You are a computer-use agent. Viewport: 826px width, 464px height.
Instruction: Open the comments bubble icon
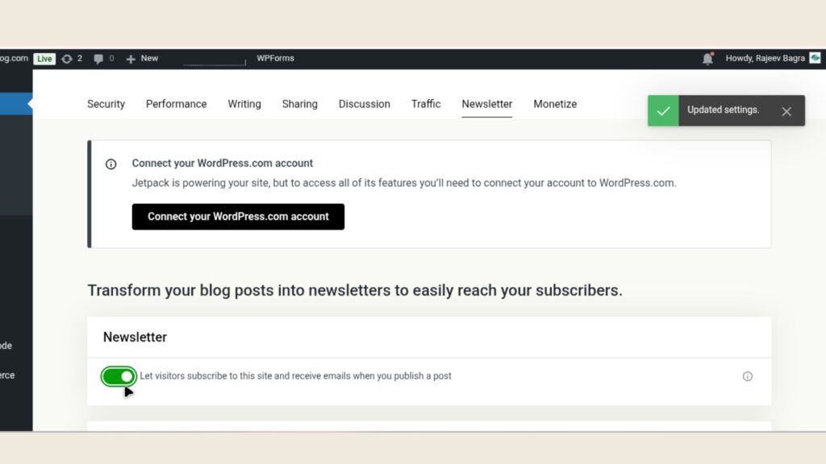tap(98, 59)
